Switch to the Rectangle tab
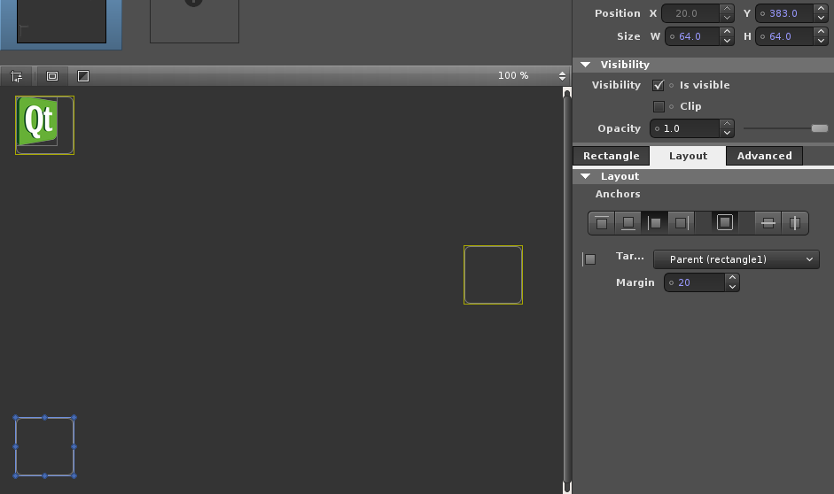834x494 pixels. pos(611,156)
